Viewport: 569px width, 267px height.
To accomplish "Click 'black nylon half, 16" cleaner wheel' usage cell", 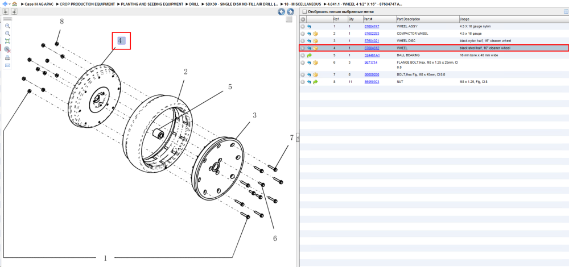I will coord(485,40).
